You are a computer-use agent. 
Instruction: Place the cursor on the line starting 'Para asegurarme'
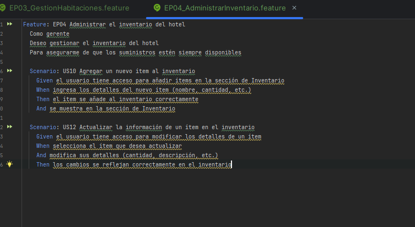[136, 53]
